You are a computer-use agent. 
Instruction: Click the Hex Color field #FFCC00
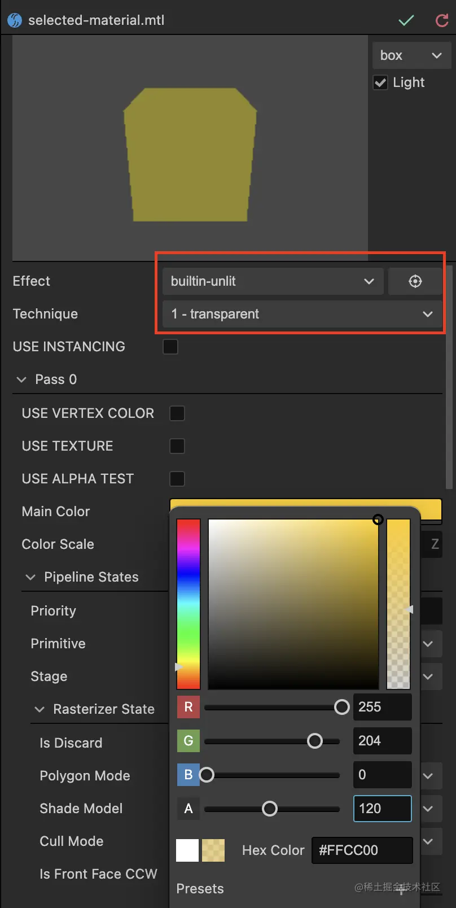(x=362, y=850)
